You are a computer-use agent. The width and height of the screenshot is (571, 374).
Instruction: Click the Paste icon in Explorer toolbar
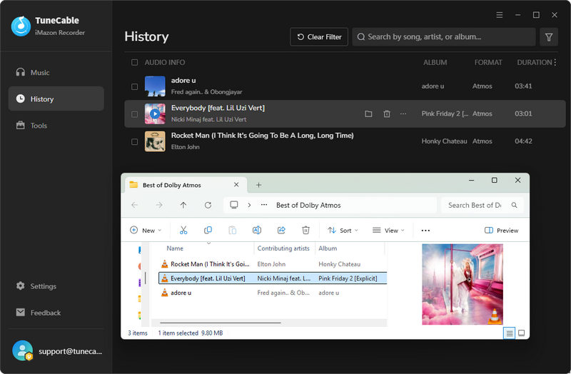(233, 230)
